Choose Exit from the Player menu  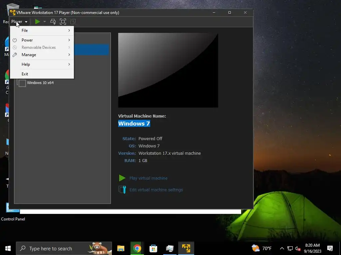click(x=42, y=74)
